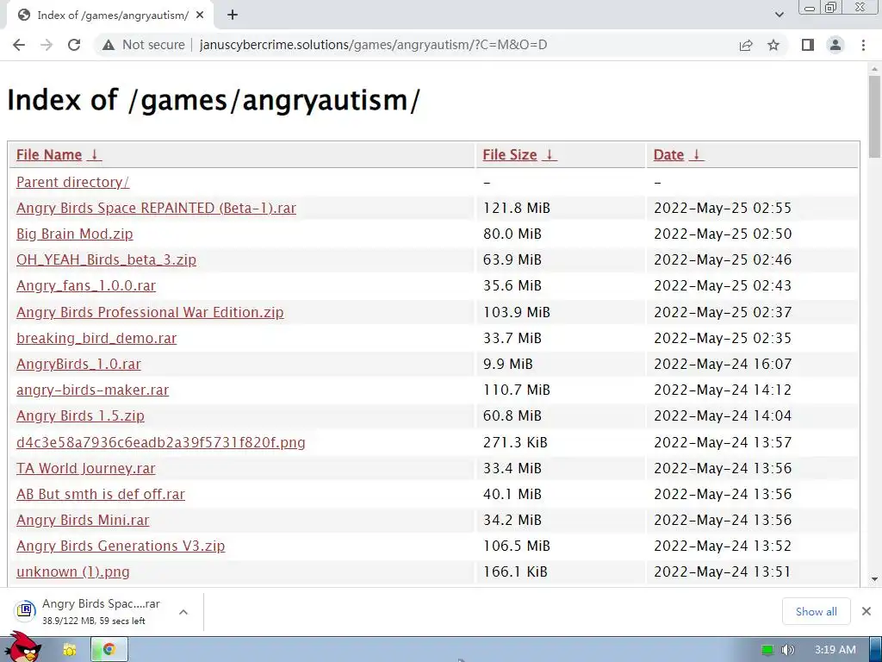Close the Index of /games tab
882x662 pixels.
pos(200,16)
